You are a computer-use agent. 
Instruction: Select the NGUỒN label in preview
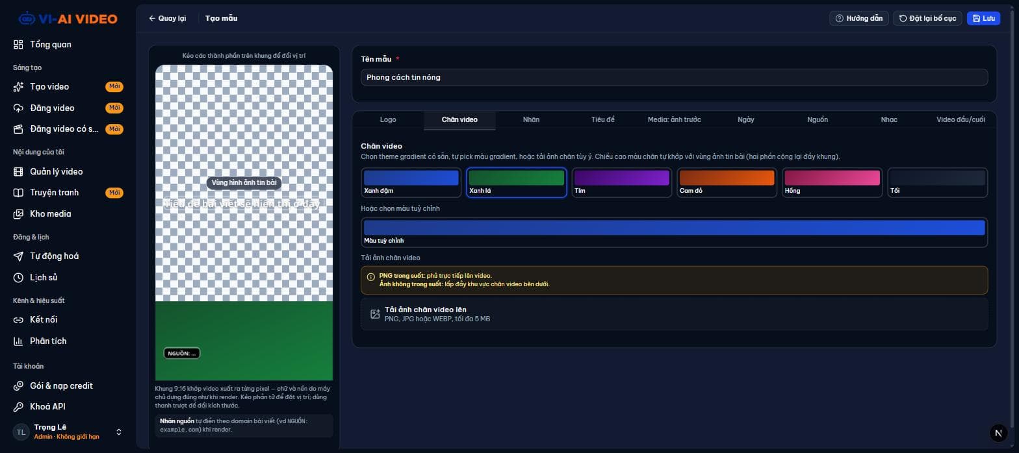click(182, 354)
